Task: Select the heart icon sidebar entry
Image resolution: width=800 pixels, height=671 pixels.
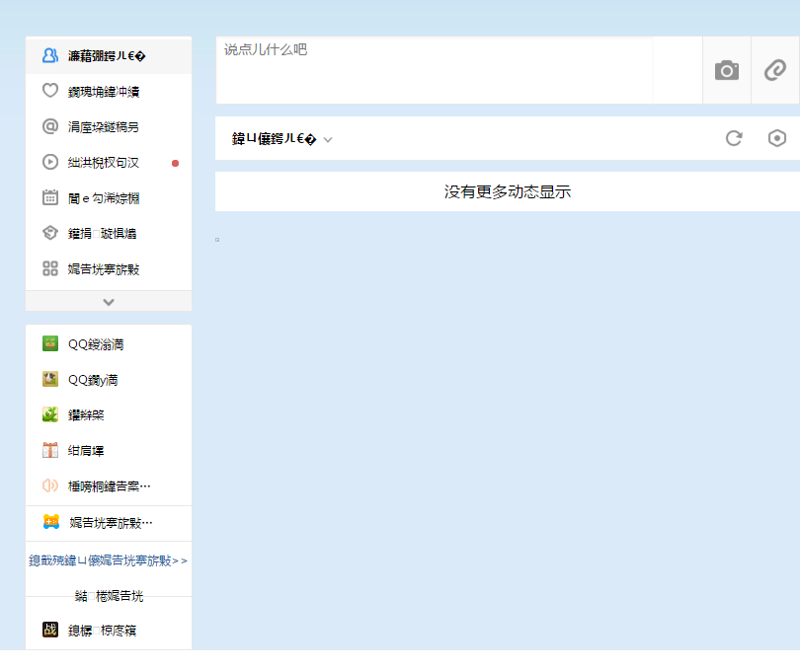Action: [109, 91]
